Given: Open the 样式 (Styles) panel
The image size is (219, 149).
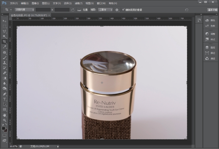Looking at the screenshot, I should (x=210, y=40).
